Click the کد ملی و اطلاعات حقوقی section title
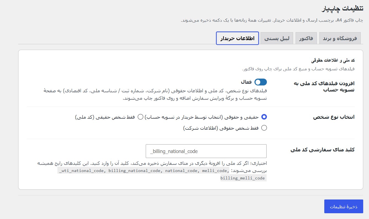Viewport: 369px width, 219px height. (333, 60)
